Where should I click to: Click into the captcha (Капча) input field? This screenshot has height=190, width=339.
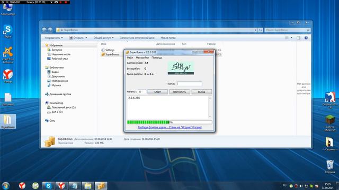[190, 83]
